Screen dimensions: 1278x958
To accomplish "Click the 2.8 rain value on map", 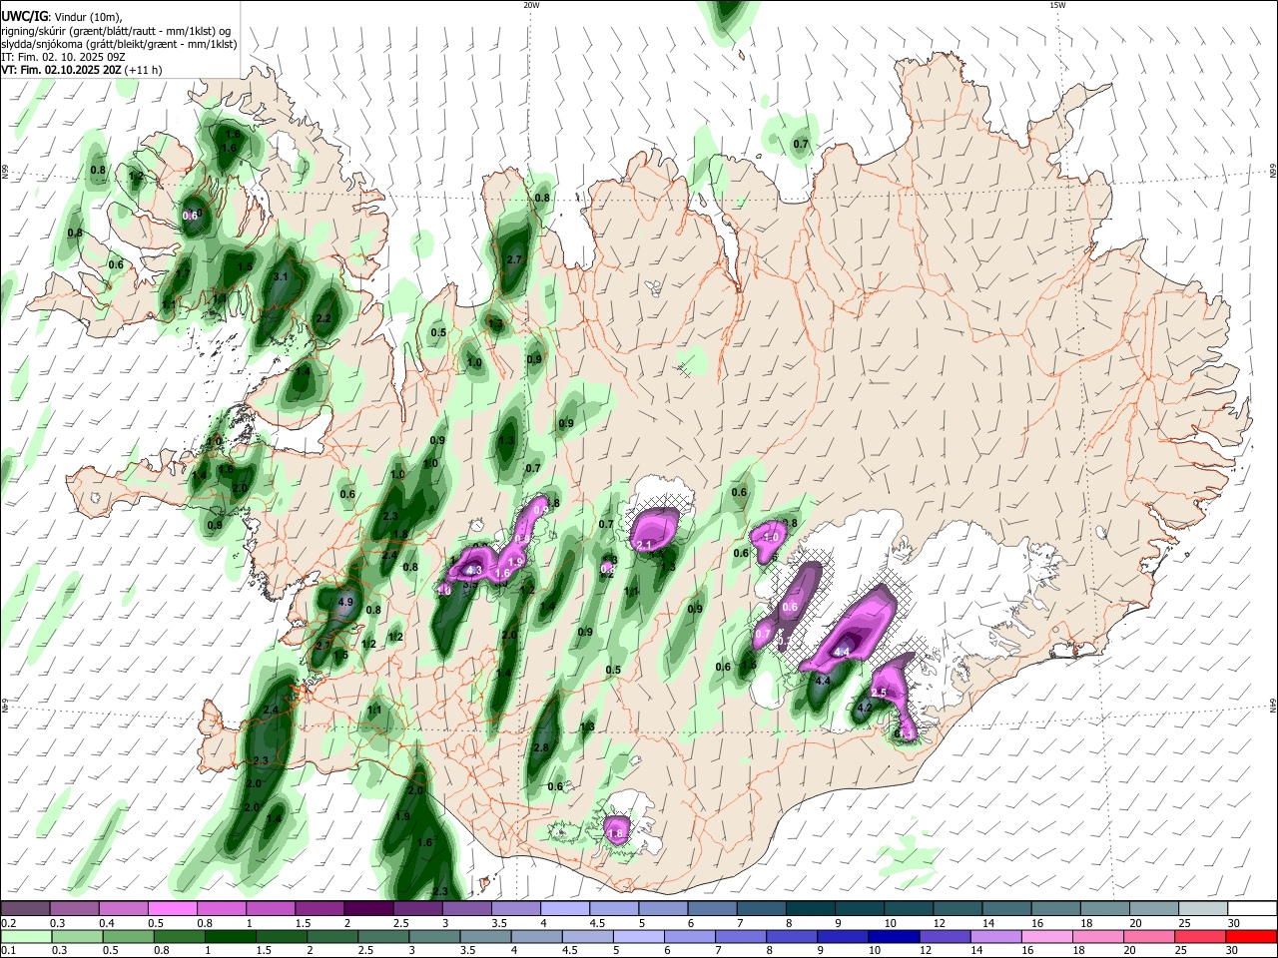I will [542, 747].
